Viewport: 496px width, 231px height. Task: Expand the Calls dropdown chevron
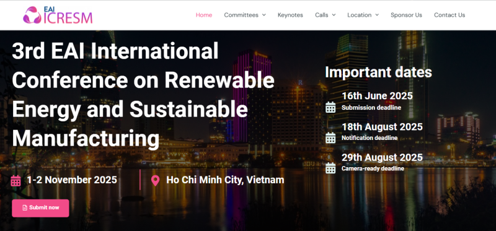[334, 15]
